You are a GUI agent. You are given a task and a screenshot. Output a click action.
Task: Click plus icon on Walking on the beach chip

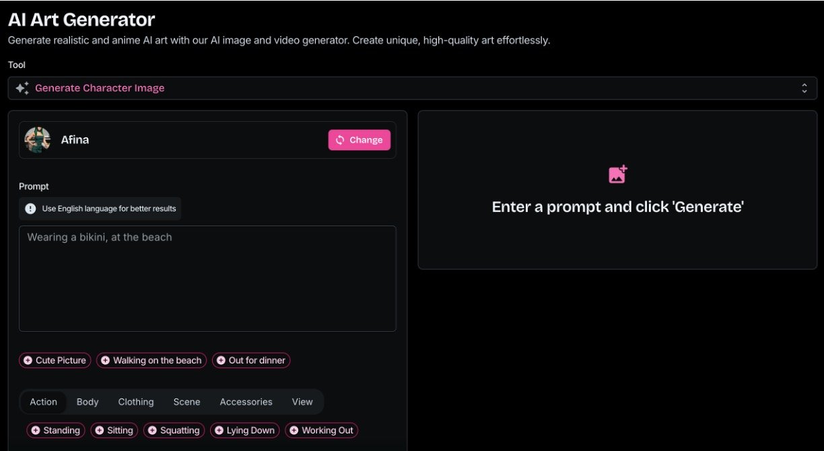pos(105,361)
